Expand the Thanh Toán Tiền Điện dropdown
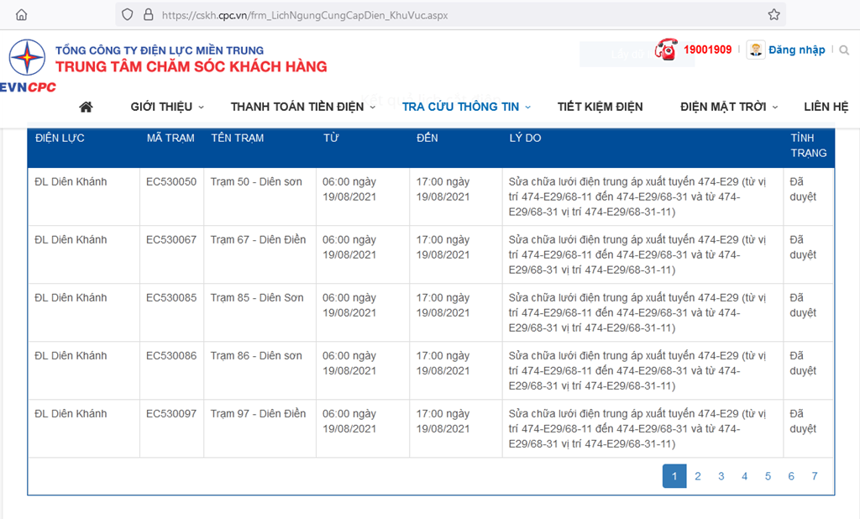The image size is (860, 519). [x=302, y=107]
